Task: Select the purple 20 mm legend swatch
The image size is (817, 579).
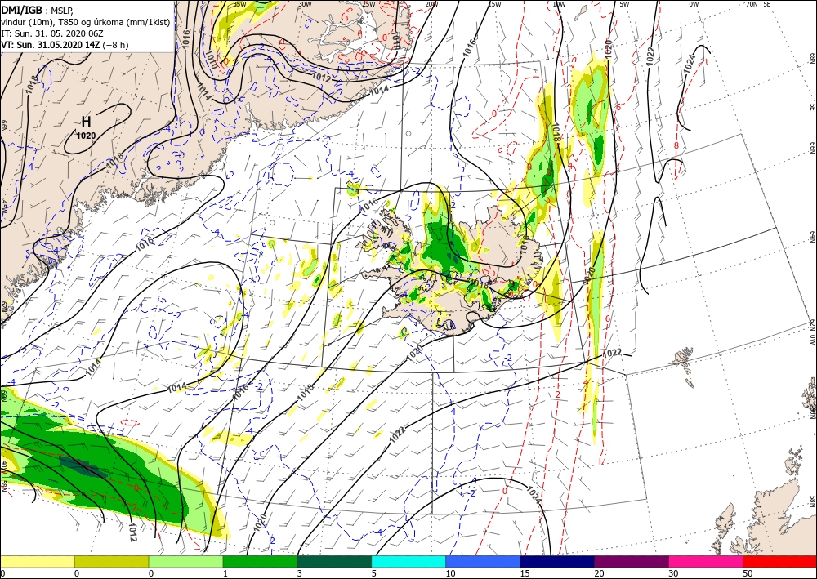Action: (632, 561)
